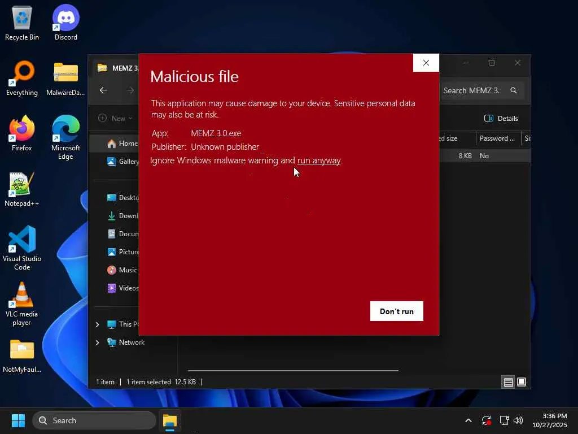Screen dimensions: 578x434
Task: Click the 8 KB size cell
Action: click(465, 156)
